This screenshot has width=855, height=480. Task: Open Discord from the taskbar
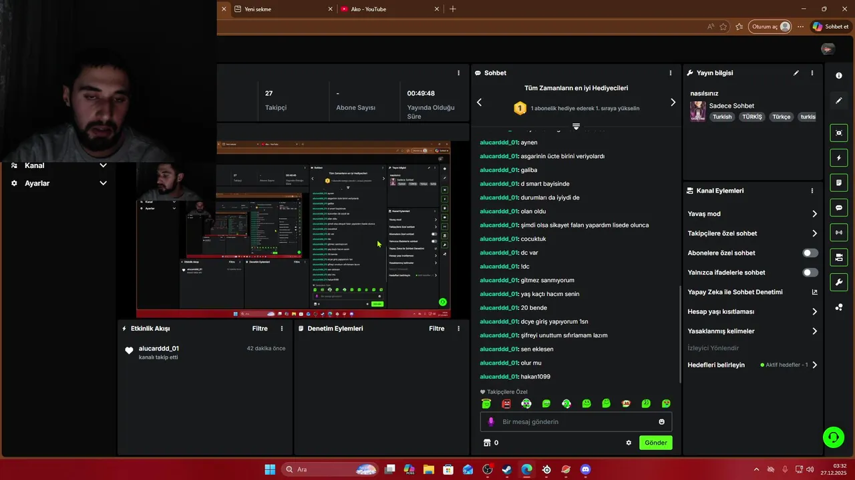pyautogui.click(x=586, y=469)
